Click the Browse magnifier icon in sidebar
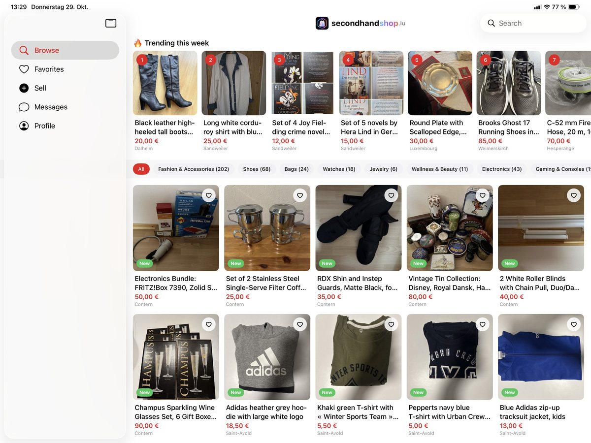Image resolution: width=591 pixels, height=443 pixels. (24, 50)
